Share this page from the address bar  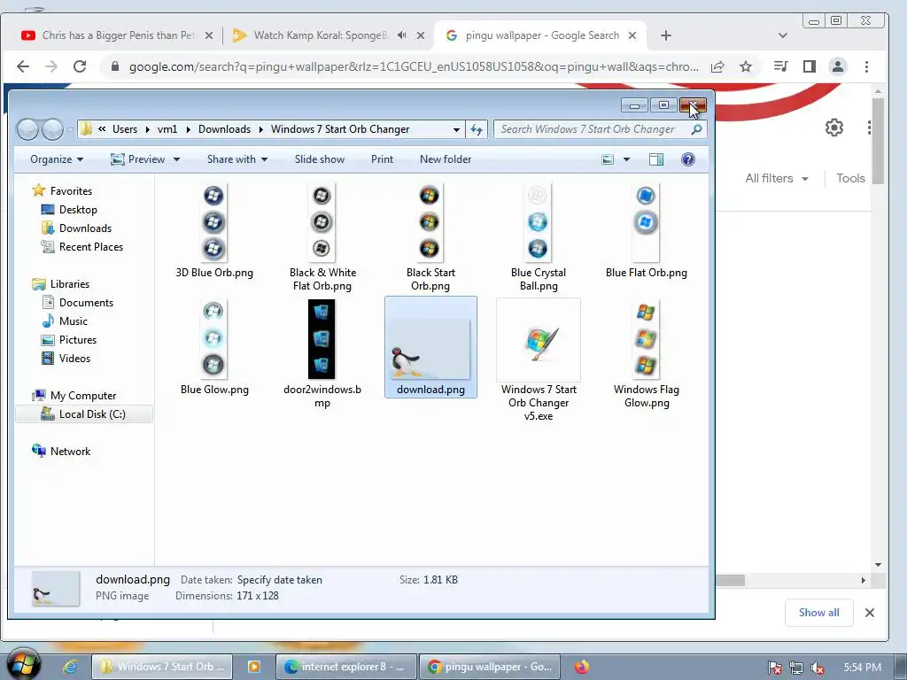pyautogui.click(x=717, y=66)
